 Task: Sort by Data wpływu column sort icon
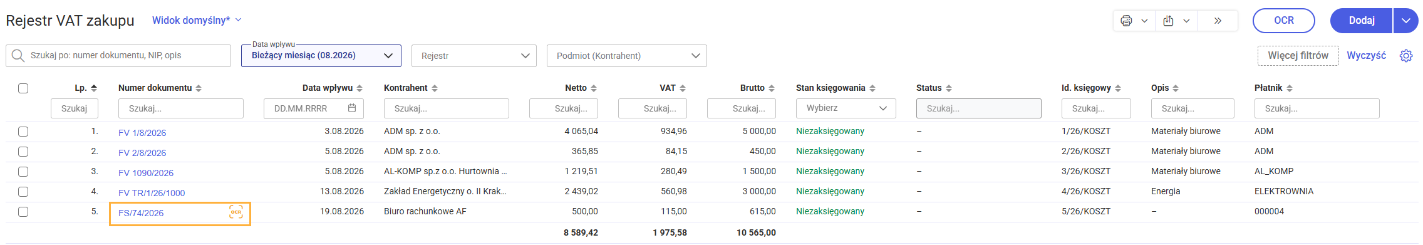tap(360, 88)
